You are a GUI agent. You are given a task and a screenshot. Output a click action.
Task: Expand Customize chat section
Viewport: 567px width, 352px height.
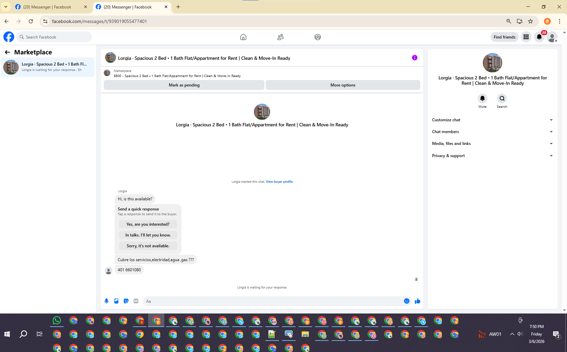click(492, 120)
